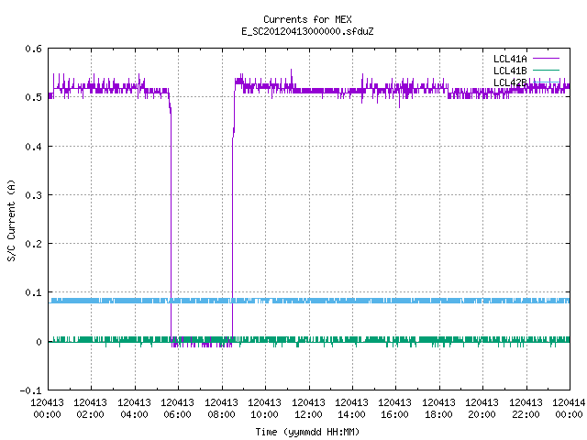Click the 10:00 x-axis time label

point(264,414)
